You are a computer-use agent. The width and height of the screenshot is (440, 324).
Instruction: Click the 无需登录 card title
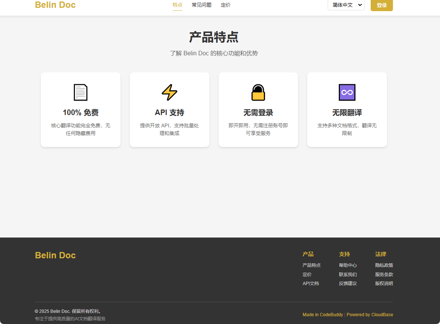[258, 112]
